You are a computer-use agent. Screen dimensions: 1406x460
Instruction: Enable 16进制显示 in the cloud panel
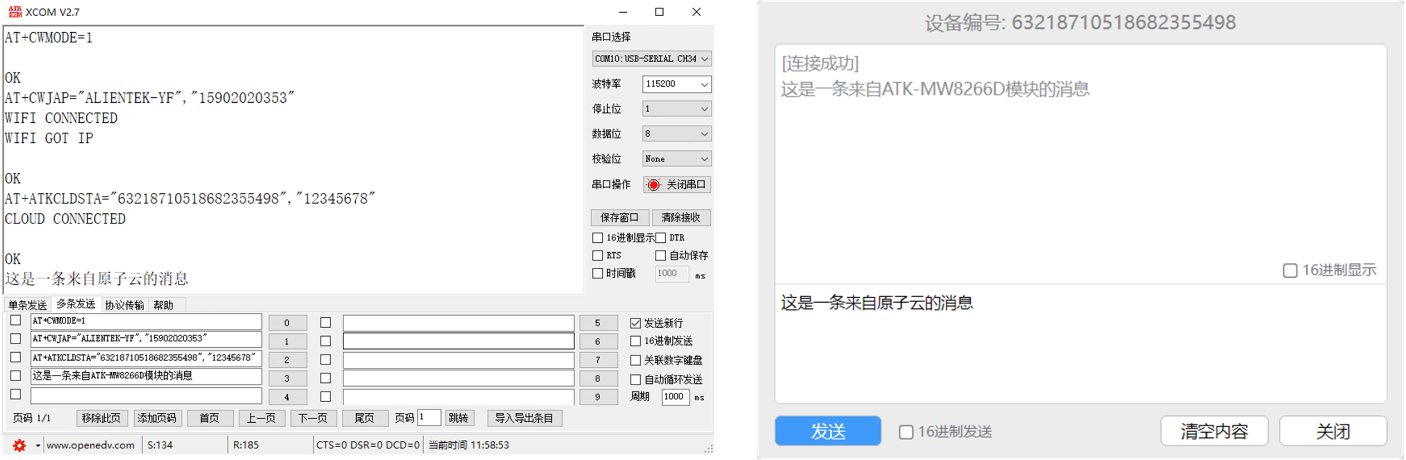(1290, 271)
